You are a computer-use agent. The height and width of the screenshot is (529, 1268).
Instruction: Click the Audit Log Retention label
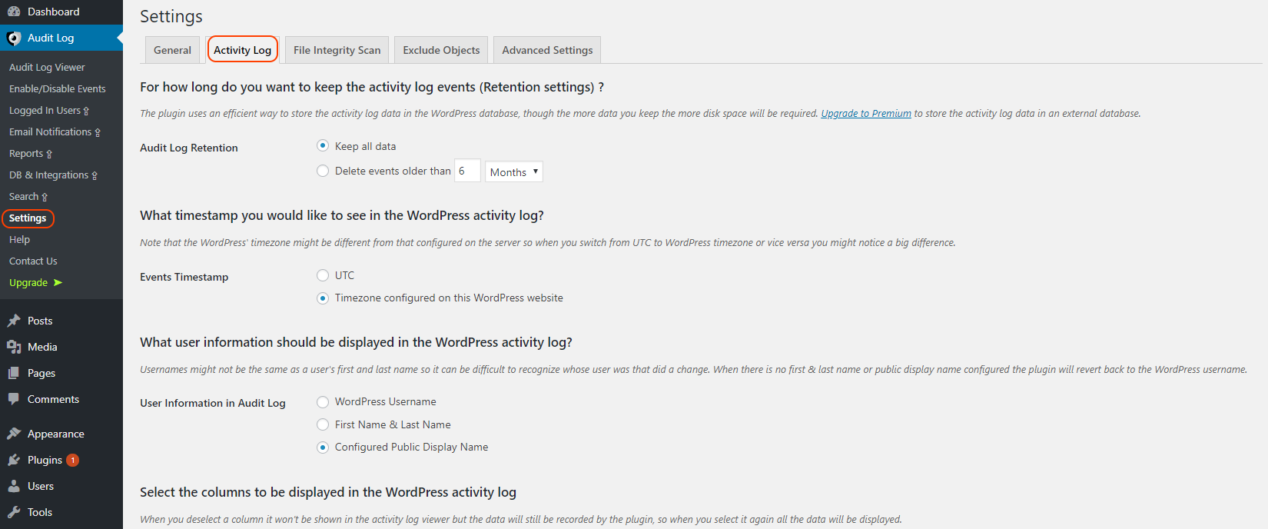tap(189, 148)
